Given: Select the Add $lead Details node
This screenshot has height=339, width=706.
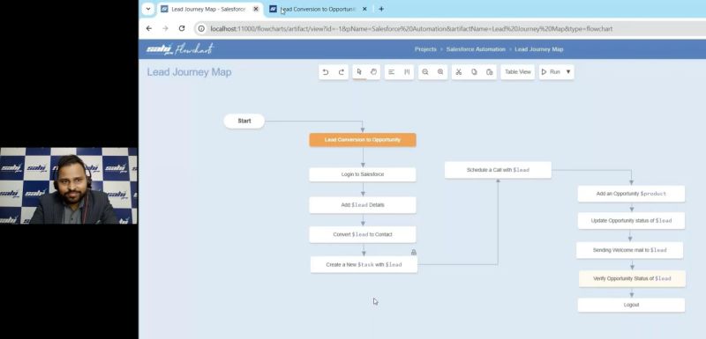Looking at the screenshot, I should [363, 205].
